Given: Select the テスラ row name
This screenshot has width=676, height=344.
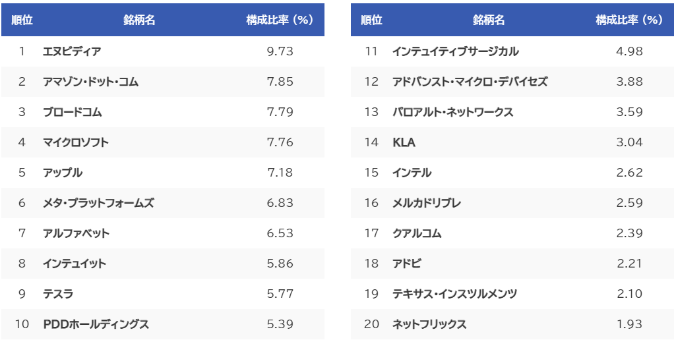Looking at the screenshot, I should tap(58, 294).
